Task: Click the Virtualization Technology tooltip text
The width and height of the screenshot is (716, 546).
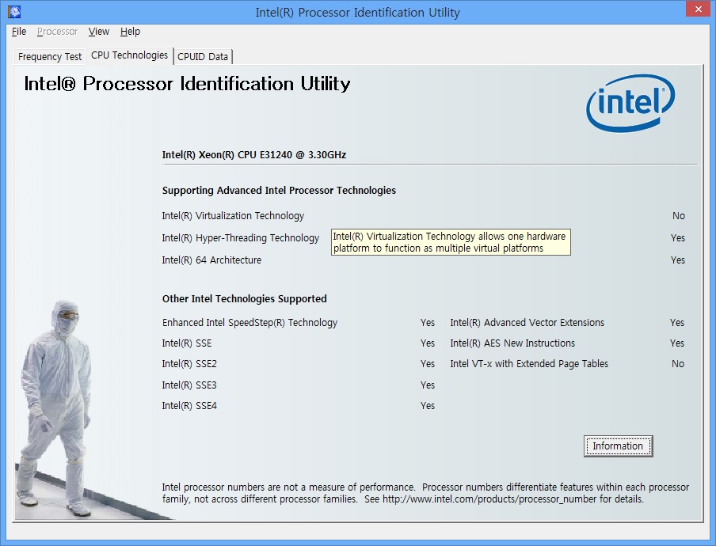Action: pyautogui.click(x=450, y=242)
